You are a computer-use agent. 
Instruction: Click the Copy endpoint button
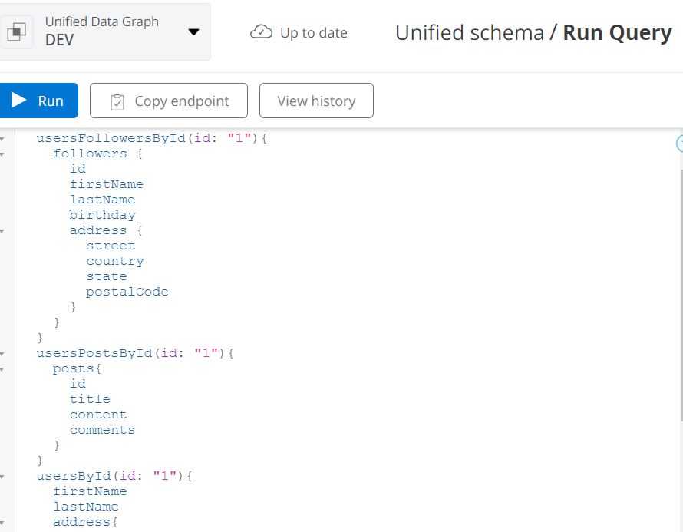tap(169, 101)
